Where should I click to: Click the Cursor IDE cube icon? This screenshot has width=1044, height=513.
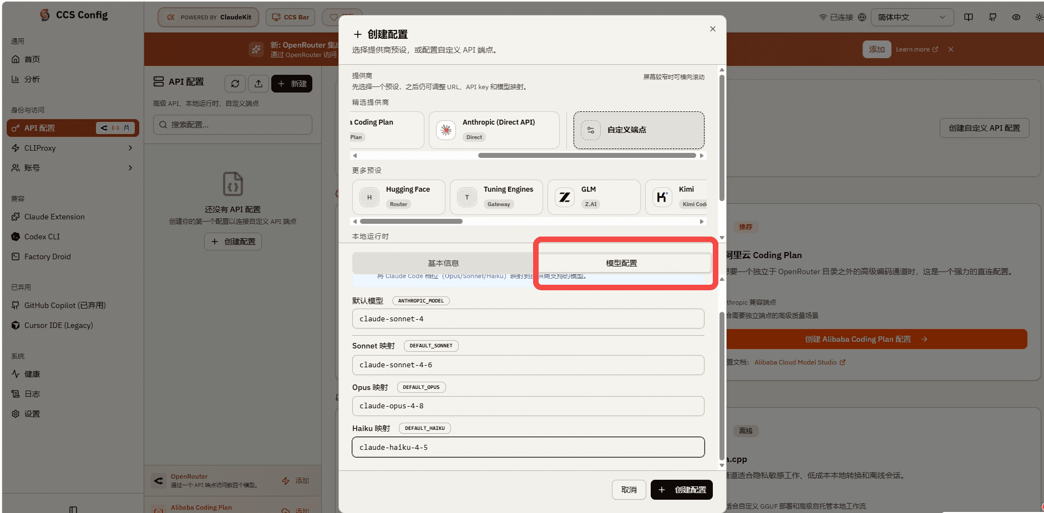16,325
